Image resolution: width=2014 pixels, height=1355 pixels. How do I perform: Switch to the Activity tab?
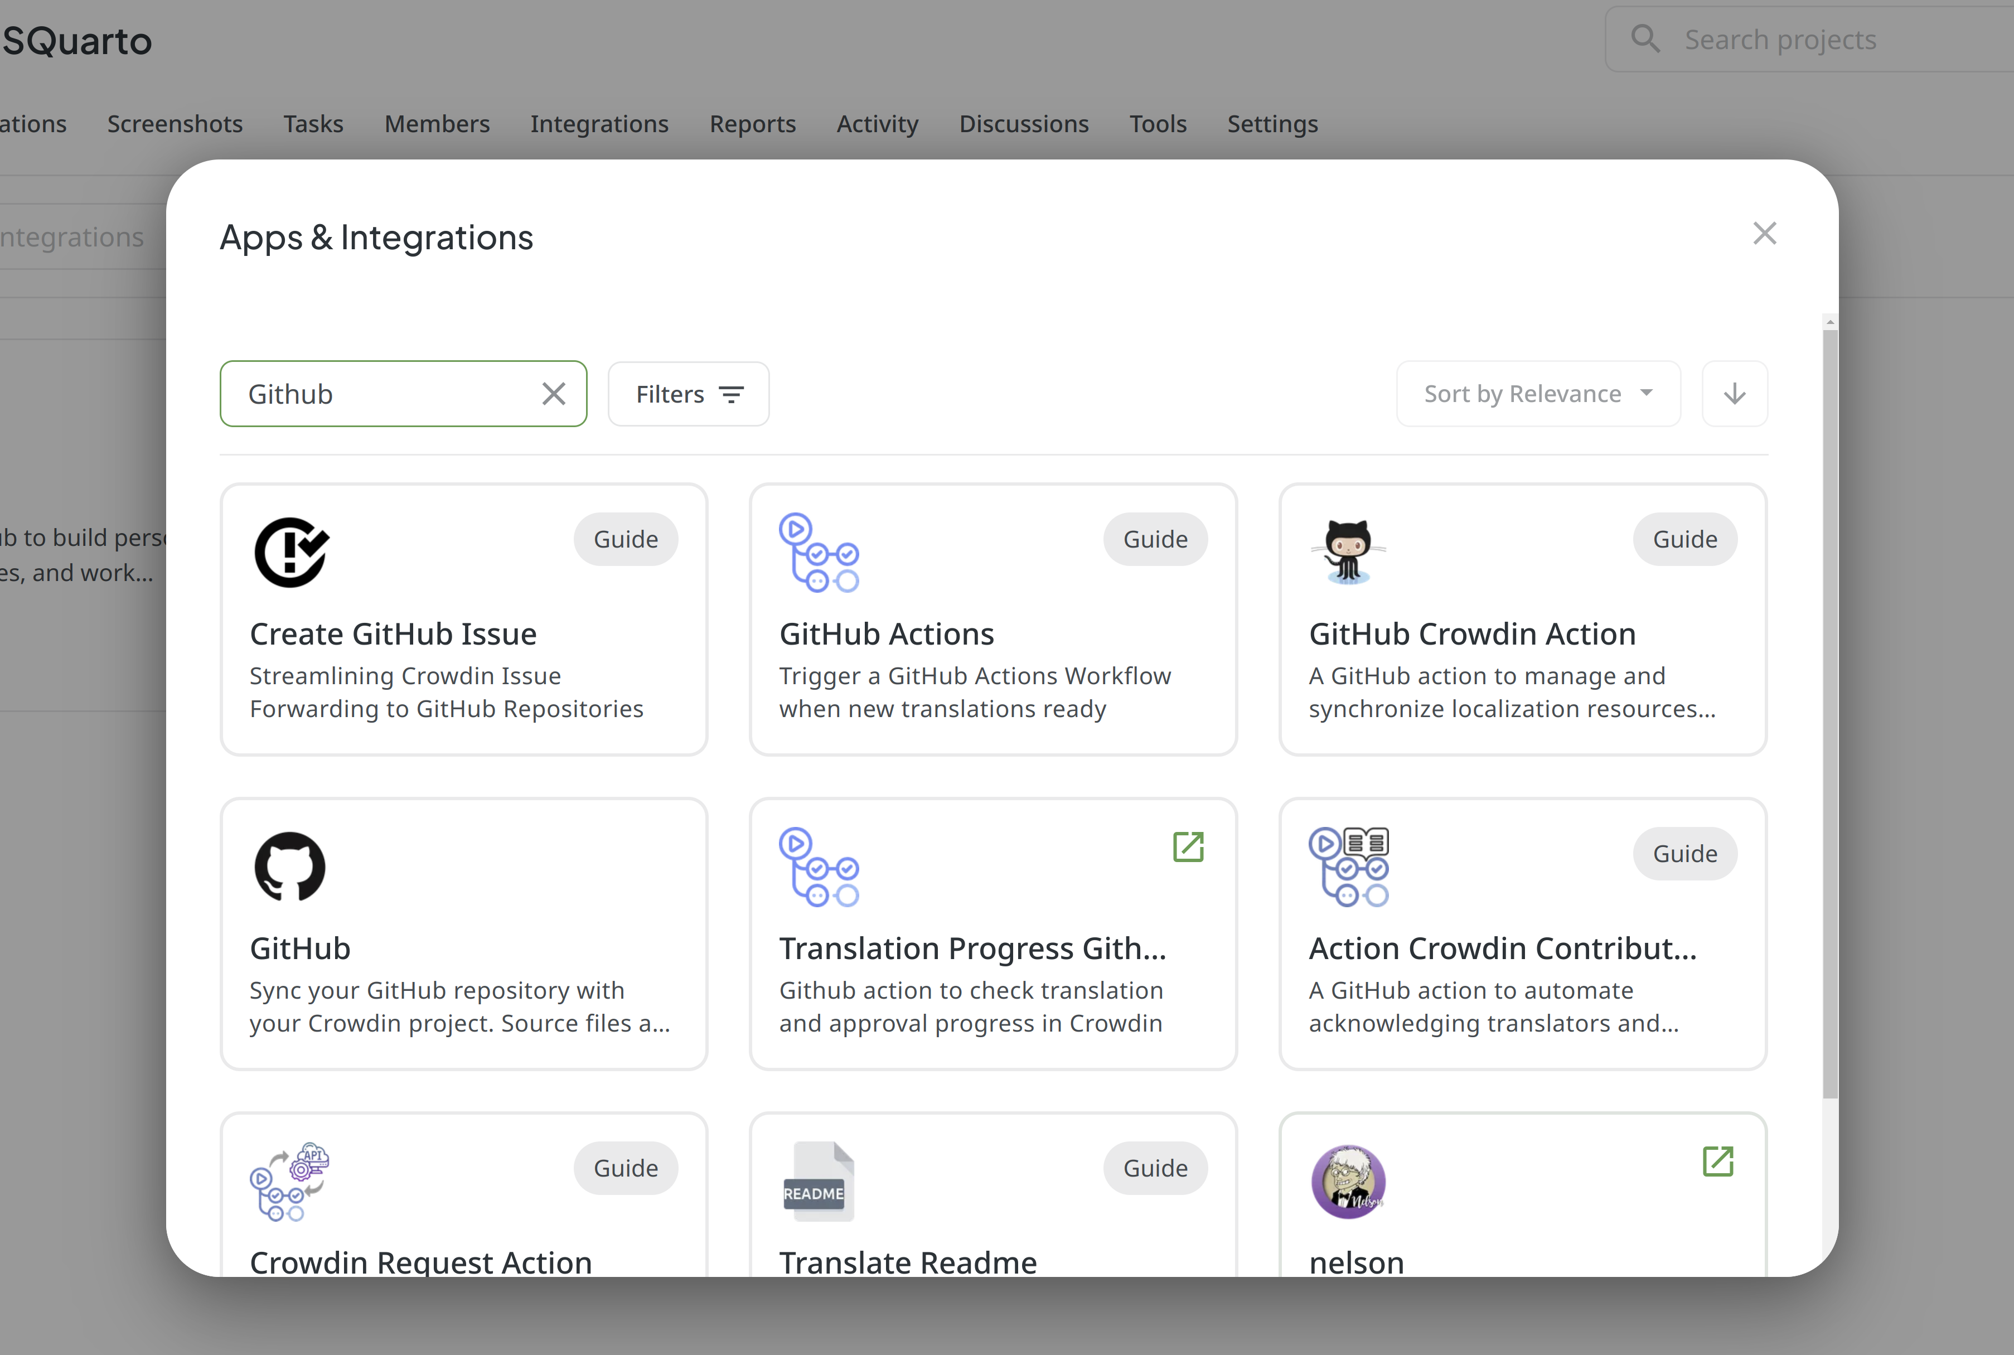(877, 124)
